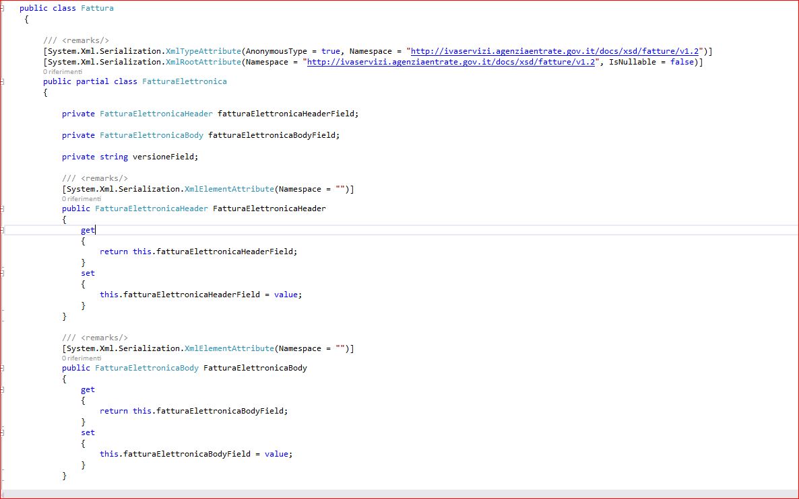Collapse the get accessor of FatturaElettronicaBody
Screen dimensions: 799x499
coord(2,389)
